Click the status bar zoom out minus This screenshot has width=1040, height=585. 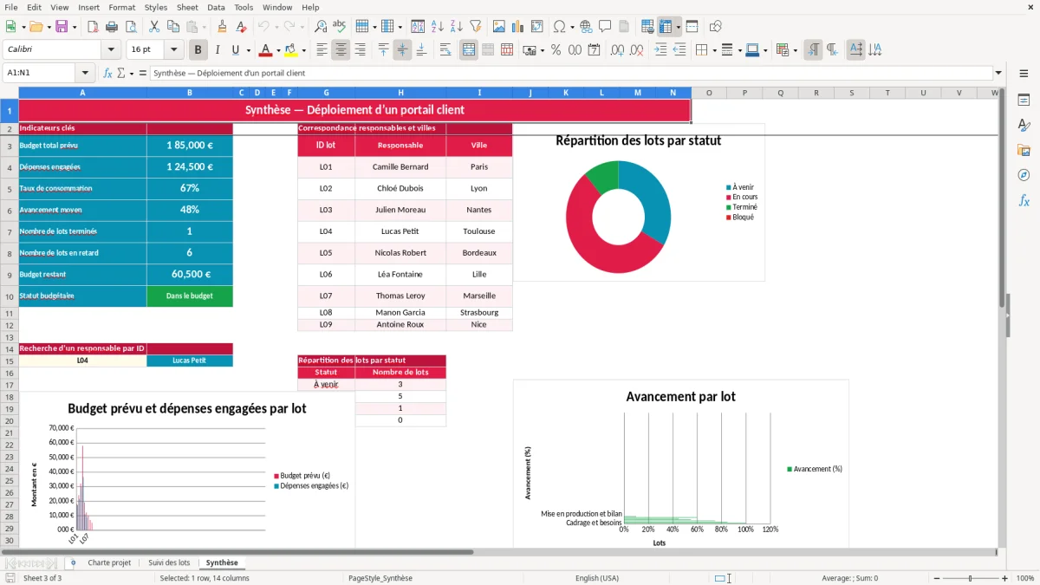click(935, 578)
